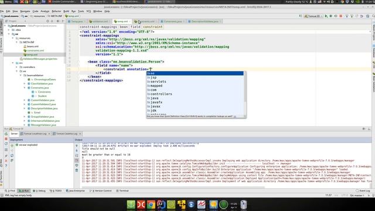Collapse the resources folder node
Viewport: 375px width, 211px height.
(13, 38)
